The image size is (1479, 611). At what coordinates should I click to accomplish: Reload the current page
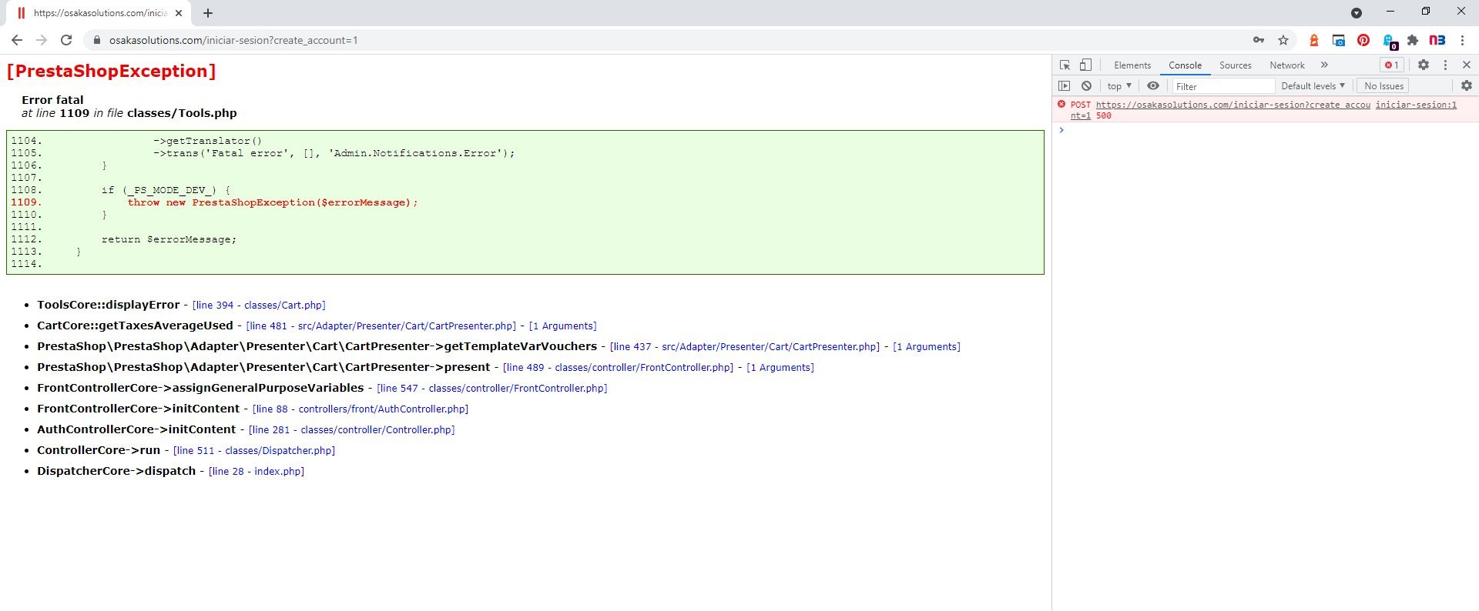66,40
